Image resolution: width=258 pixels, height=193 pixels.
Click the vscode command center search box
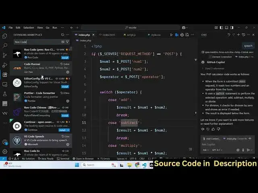[131, 28]
